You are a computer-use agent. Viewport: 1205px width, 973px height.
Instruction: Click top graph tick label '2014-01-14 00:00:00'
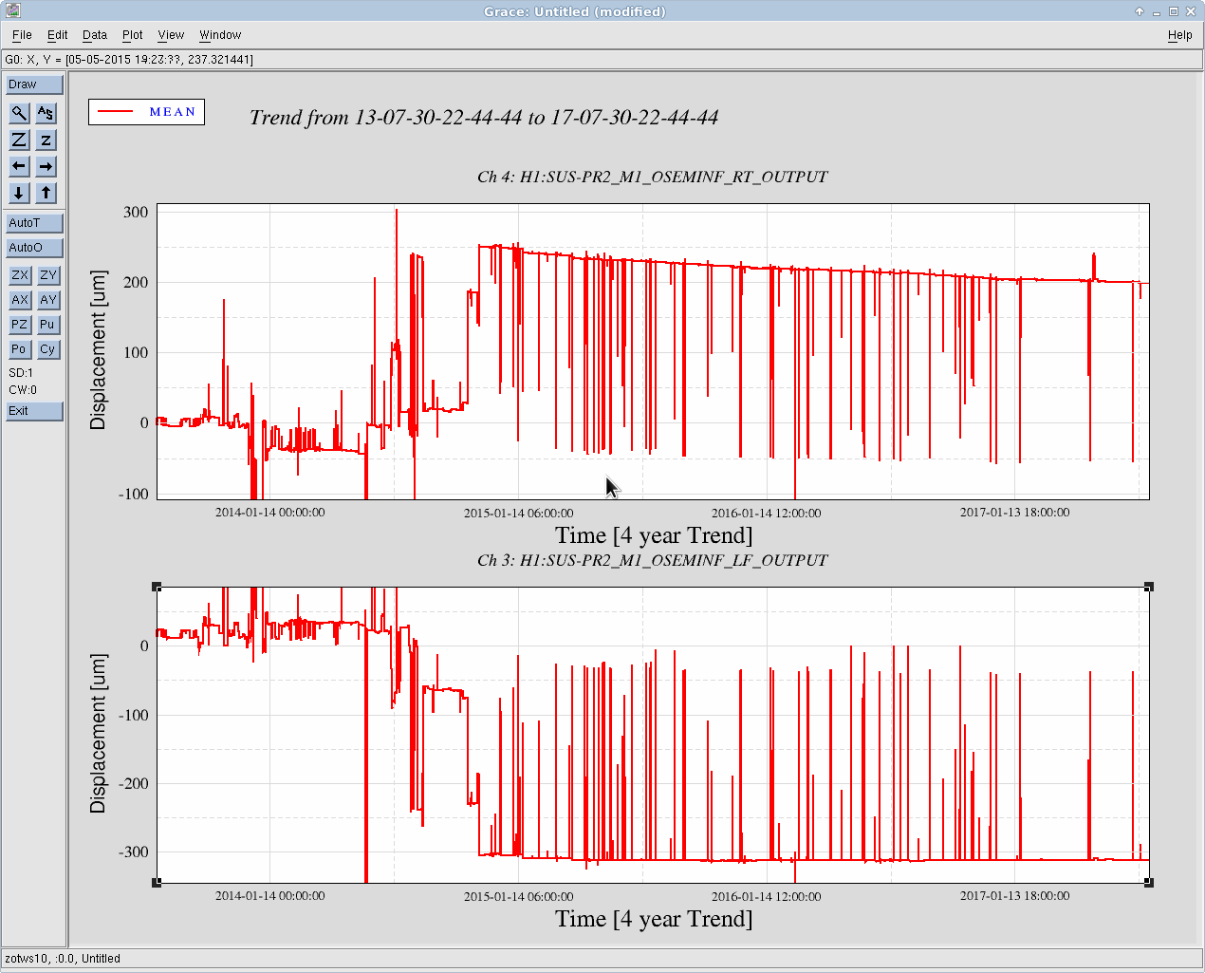coord(270,513)
